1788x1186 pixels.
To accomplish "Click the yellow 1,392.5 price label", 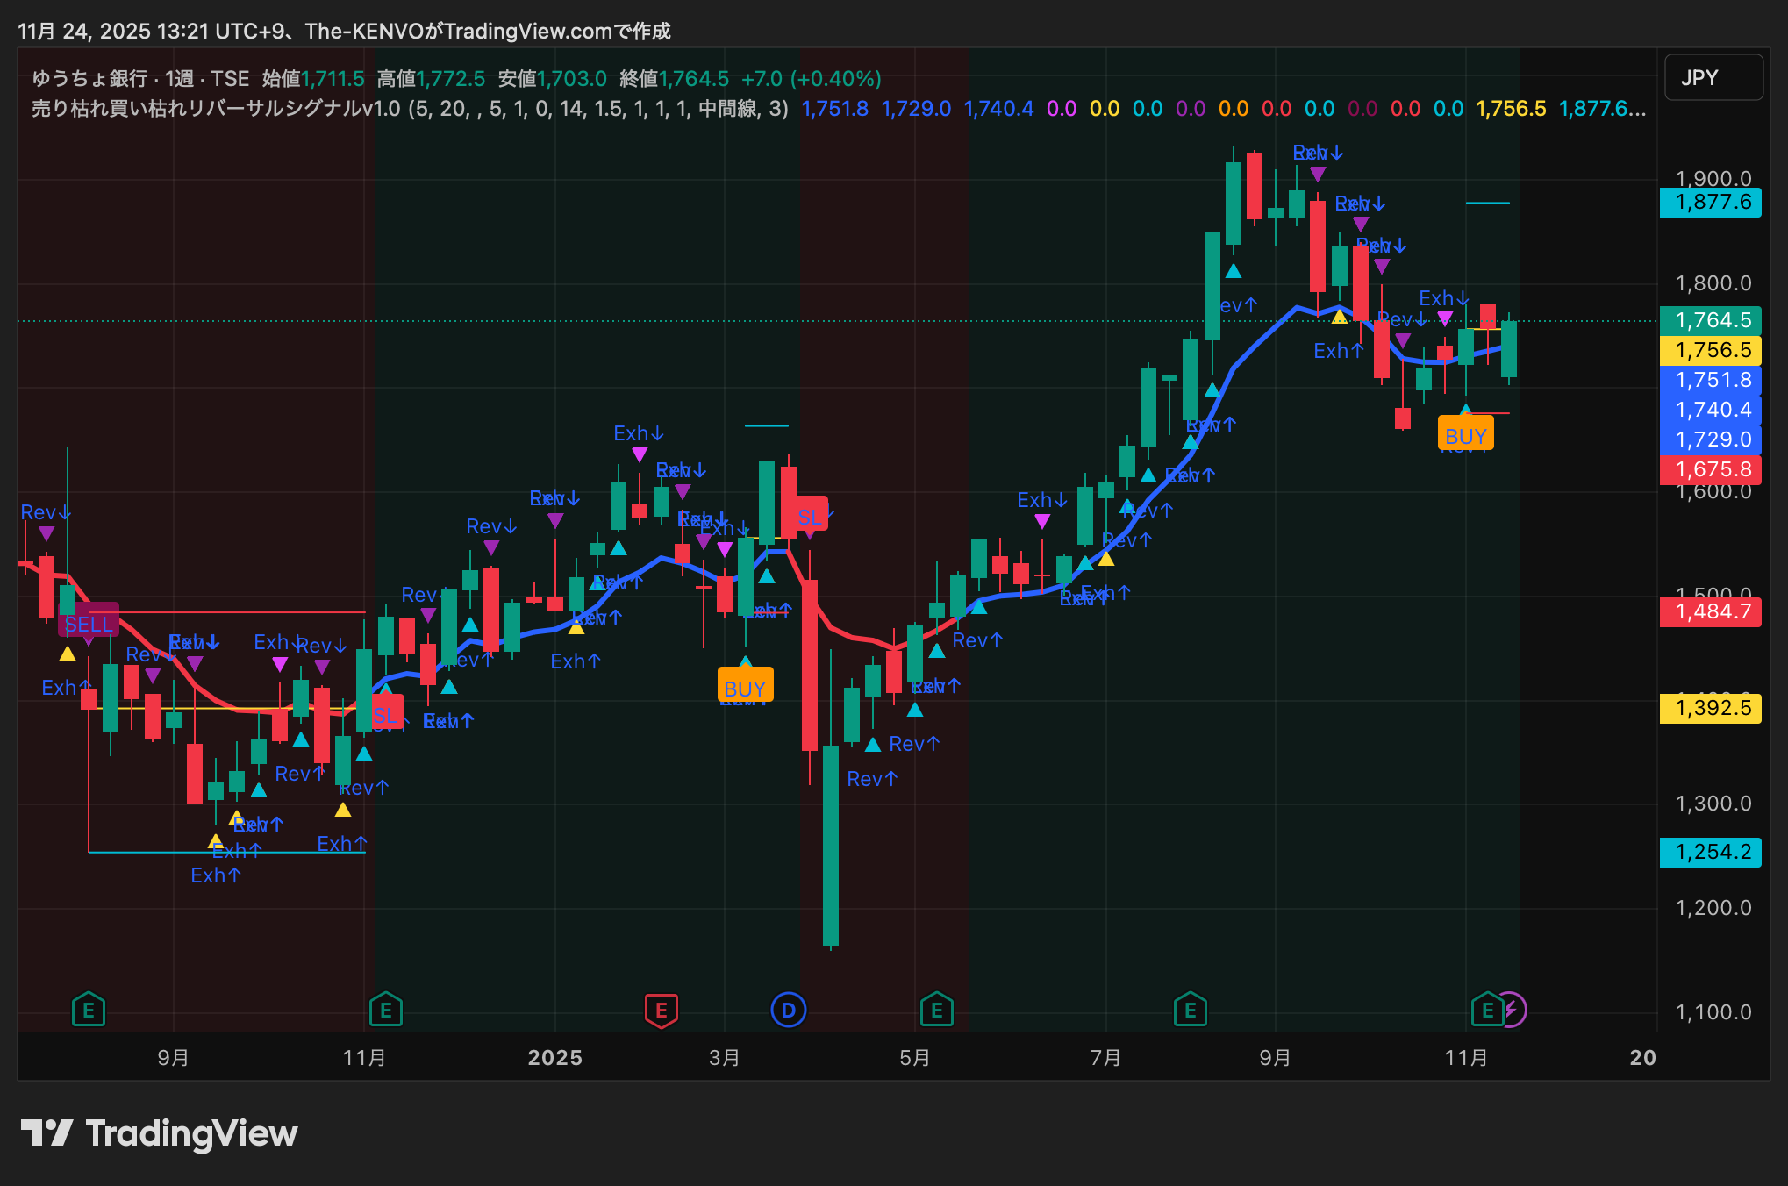I will pos(1711,708).
